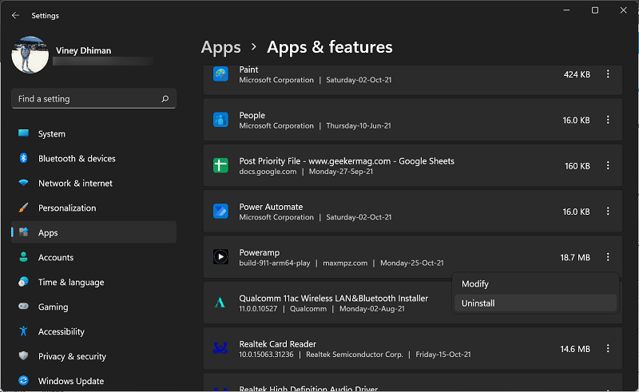639x392 pixels.
Task: Click the 160 KB size value
Action: tap(577, 166)
